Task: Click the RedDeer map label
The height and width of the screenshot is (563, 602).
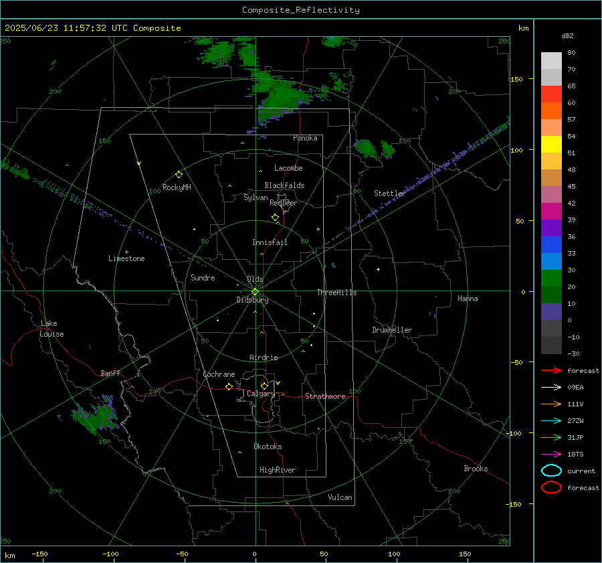Action: click(x=284, y=203)
